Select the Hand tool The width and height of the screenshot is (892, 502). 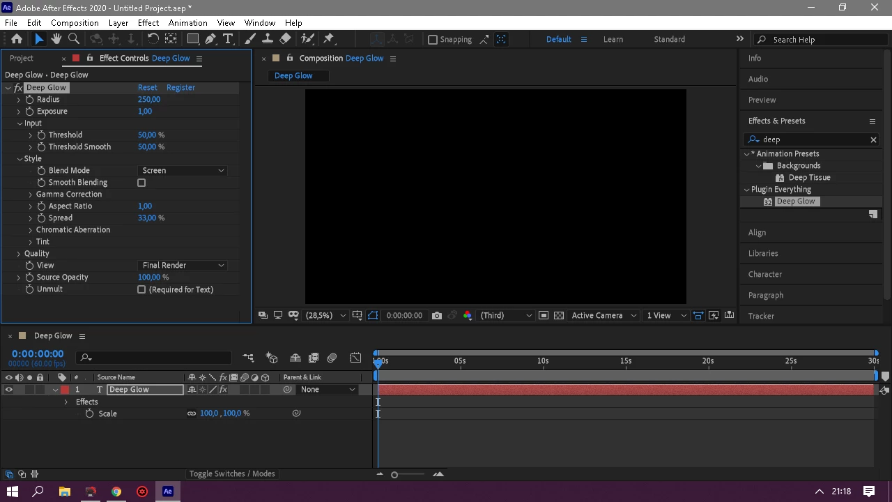pyautogui.click(x=56, y=39)
